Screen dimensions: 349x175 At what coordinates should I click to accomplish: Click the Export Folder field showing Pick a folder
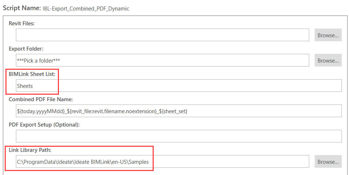162,60
